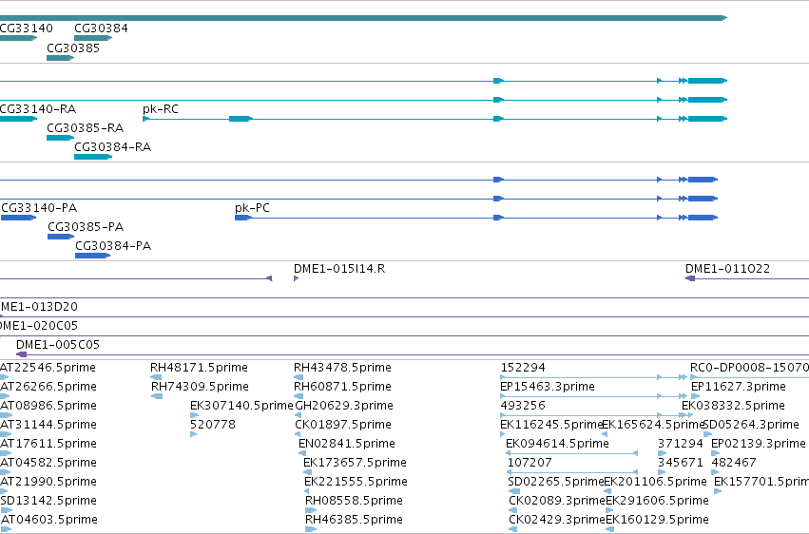Viewport: 809px width, 534px height.
Task: Select the CG30385 gene label
Action: point(73,48)
